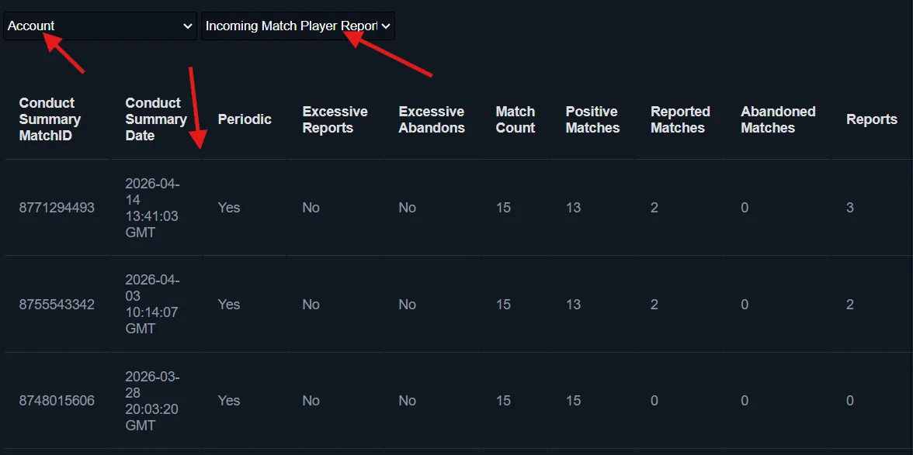Click the Excessive Abandons column header
The height and width of the screenshot is (455, 913).
click(432, 119)
